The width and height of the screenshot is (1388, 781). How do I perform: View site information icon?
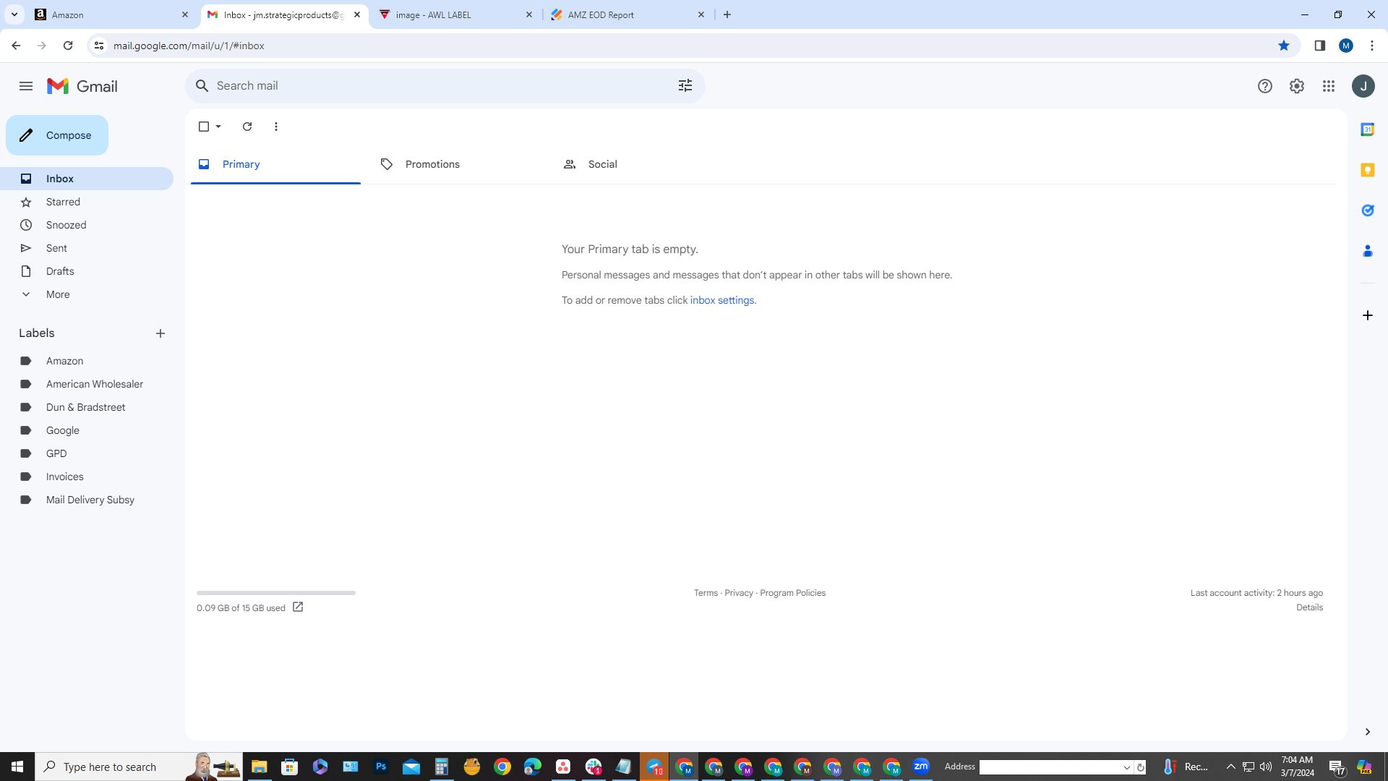click(x=99, y=46)
